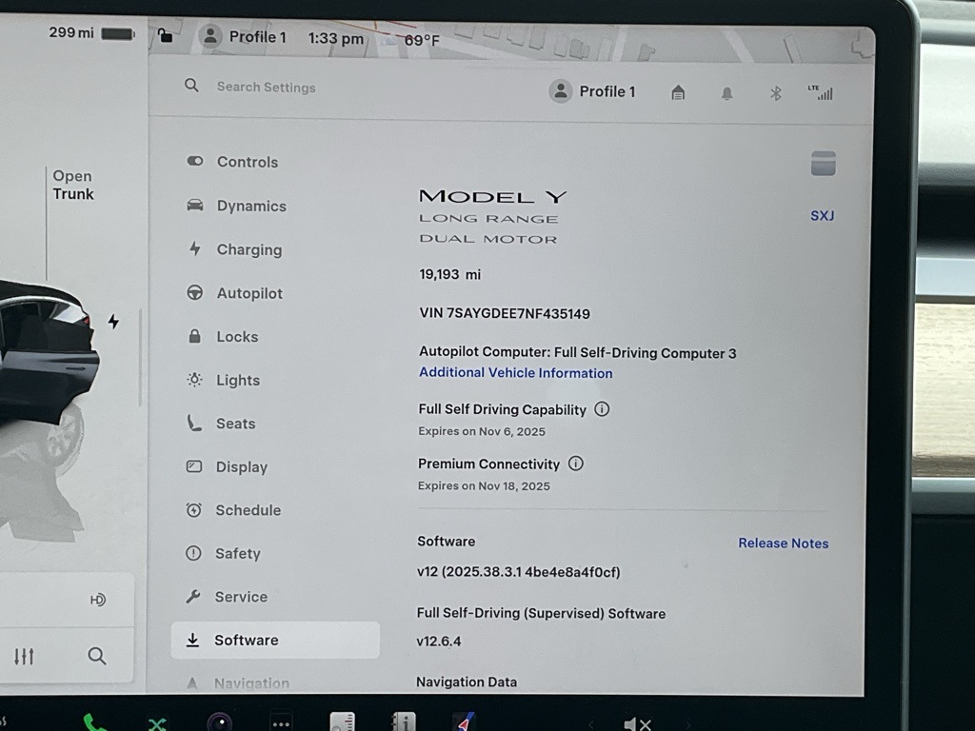This screenshot has height=731, width=975.
Task: Tap the LTE signal strength icon
Action: point(820,92)
